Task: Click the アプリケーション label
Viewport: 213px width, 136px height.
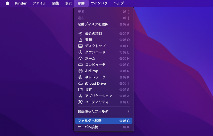Action: (x=99, y=96)
